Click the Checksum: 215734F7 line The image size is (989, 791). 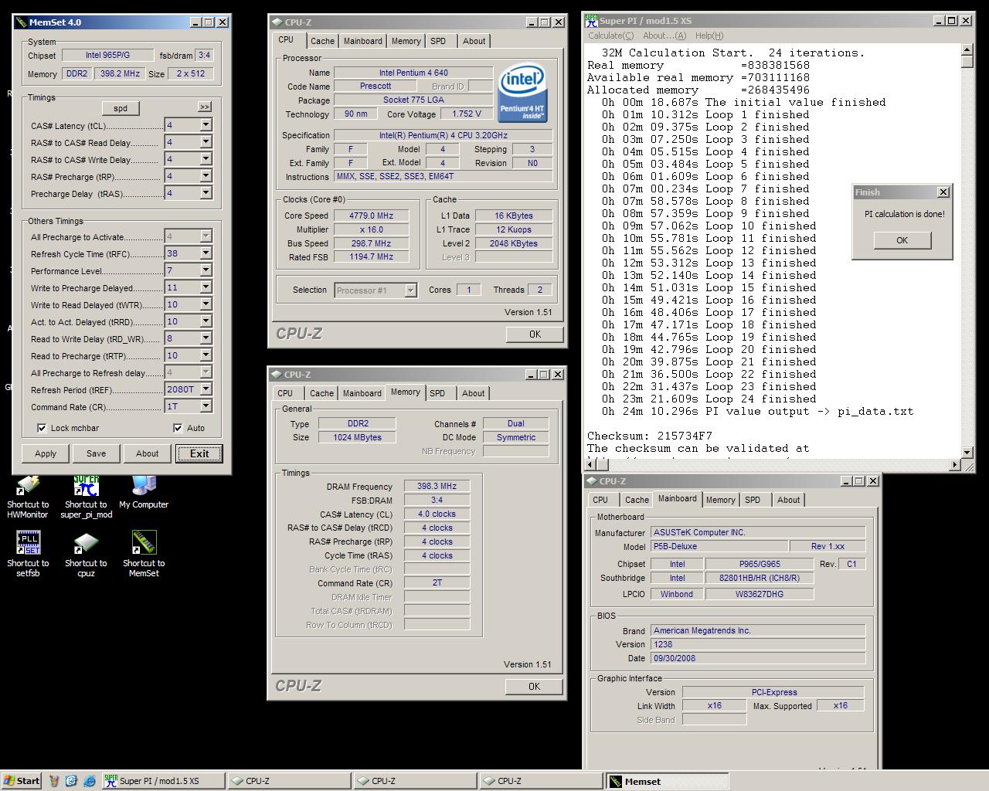click(x=650, y=436)
